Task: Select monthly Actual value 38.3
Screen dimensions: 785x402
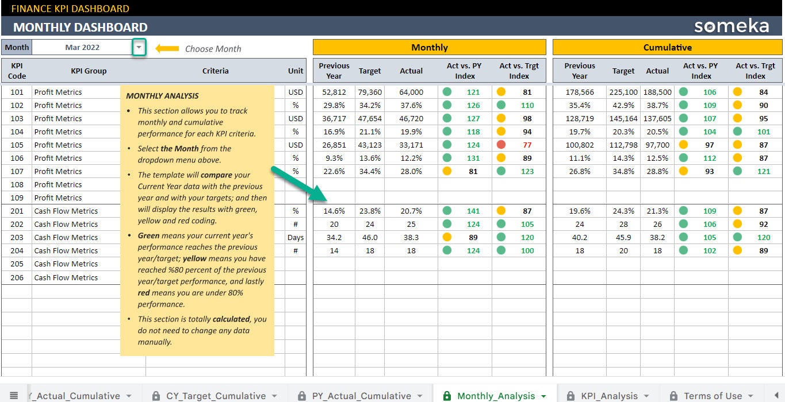Action: (x=411, y=237)
